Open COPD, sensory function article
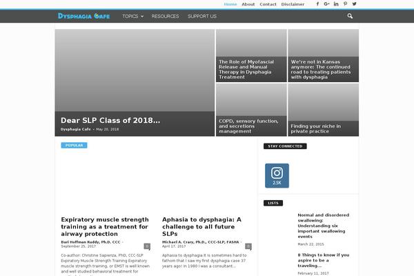 pos(248,126)
